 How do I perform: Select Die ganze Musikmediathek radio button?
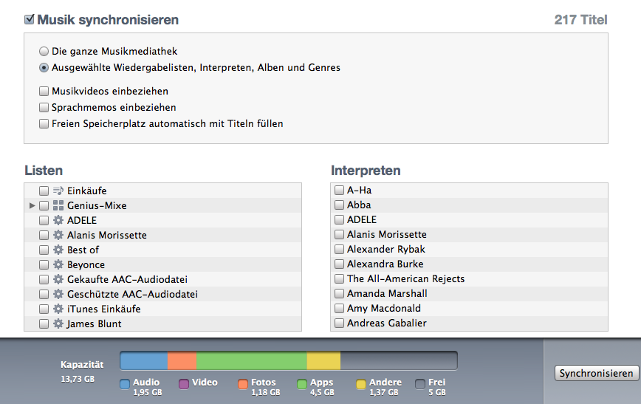click(x=44, y=52)
